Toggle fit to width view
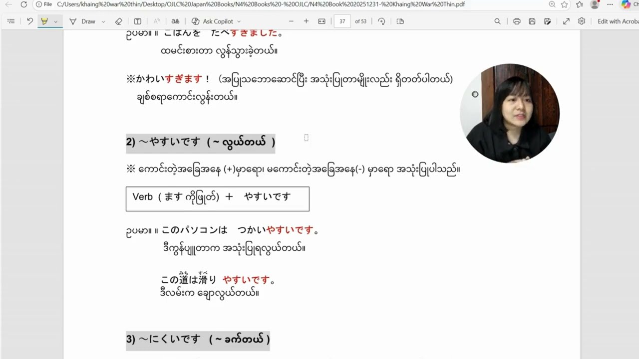The height and width of the screenshot is (359, 639). (x=321, y=21)
